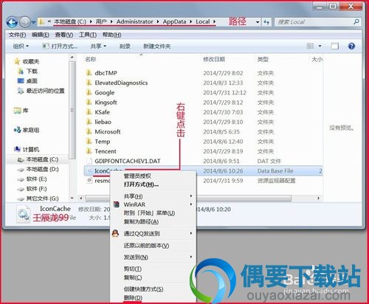Select 本地磁盘 (C:) in the navigation pane
Image resolution: width=369 pixels, height=304 pixels.
(42, 159)
